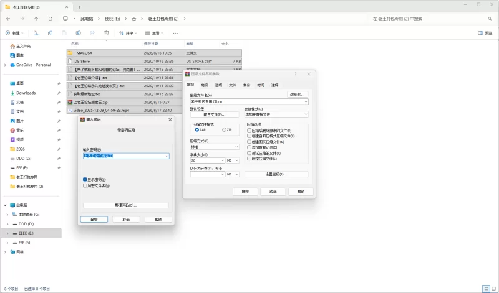Switch to the Files (文件) tab
The width and height of the screenshot is (499, 293).
click(233, 85)
